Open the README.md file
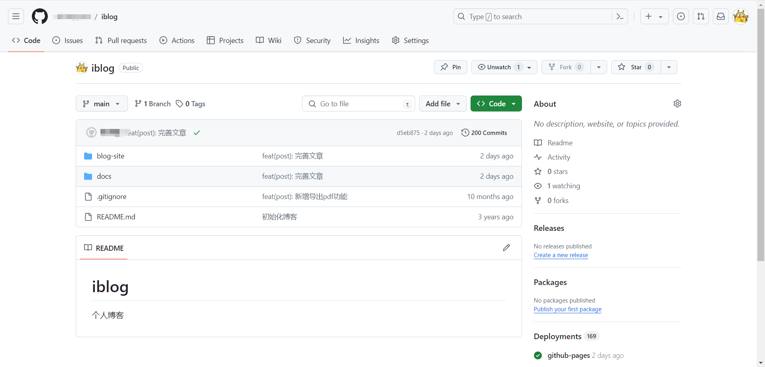 (x=116, y=217)
